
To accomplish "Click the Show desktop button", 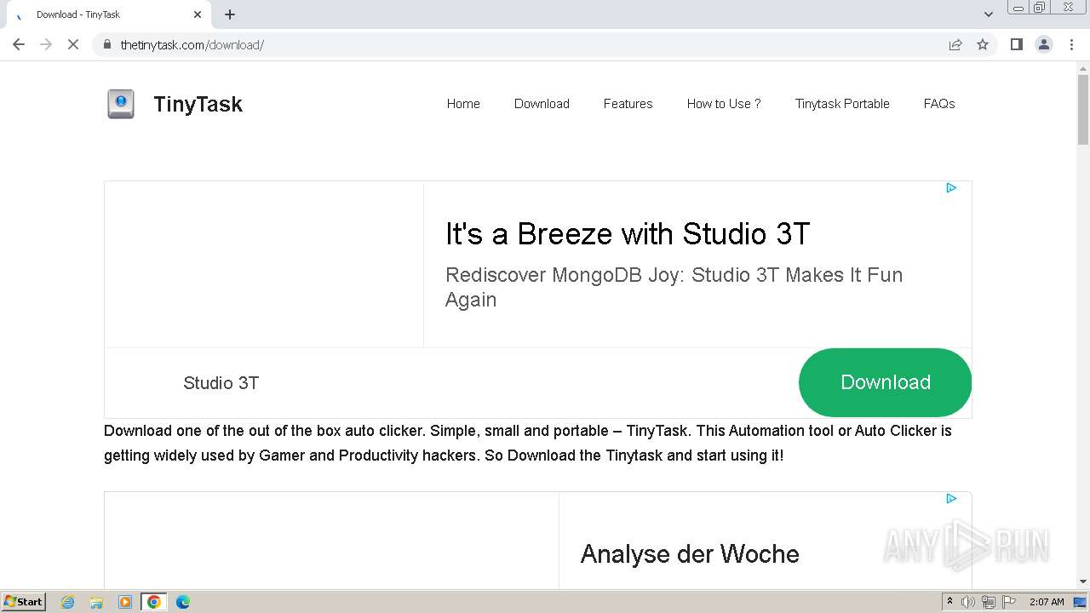I will [1080, 602].
